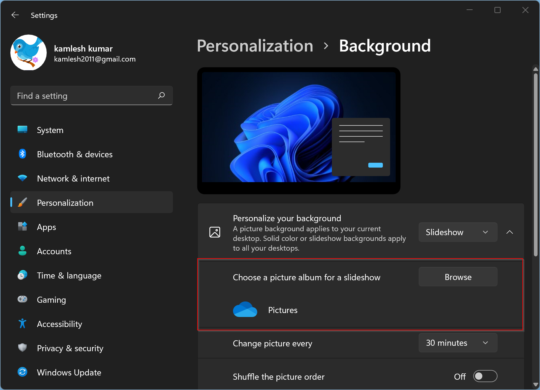The image size is (540, 390).
Task: Go to Network & internet
Action: [92, 178]
